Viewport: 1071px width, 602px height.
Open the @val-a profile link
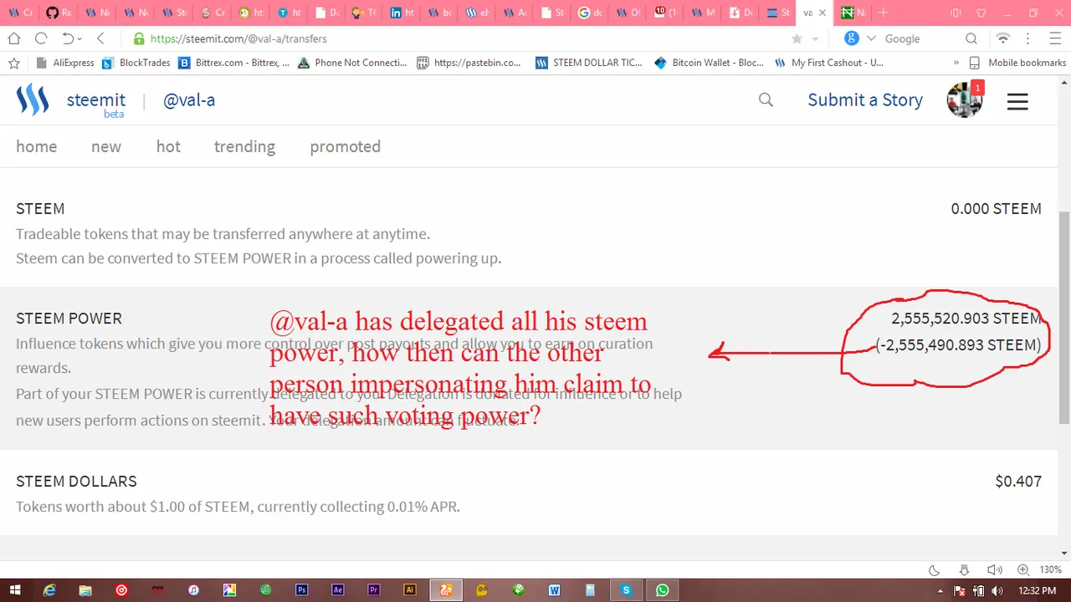click(x=189, y=99)
